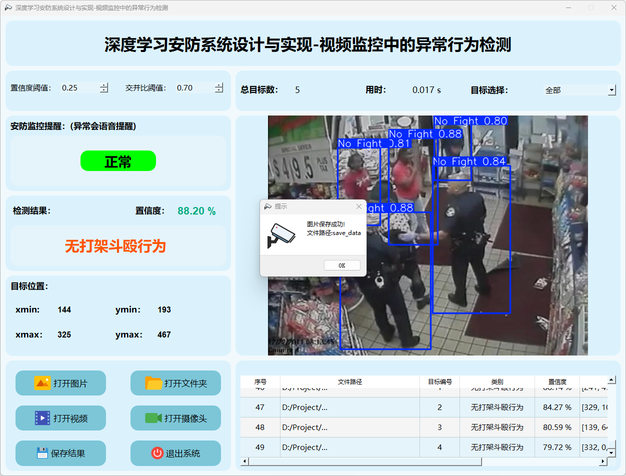Click the No Fight 0.84 detection label
The height and width of the screenshot is (476, 626).
tap(469, 161)
